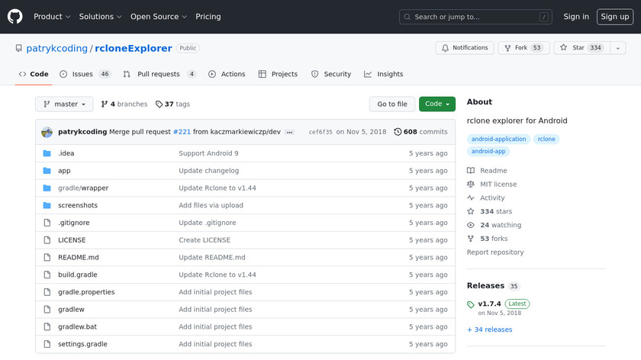Open the .idea folder icon
Screen dimensions: 641x360
pos(47,153)
